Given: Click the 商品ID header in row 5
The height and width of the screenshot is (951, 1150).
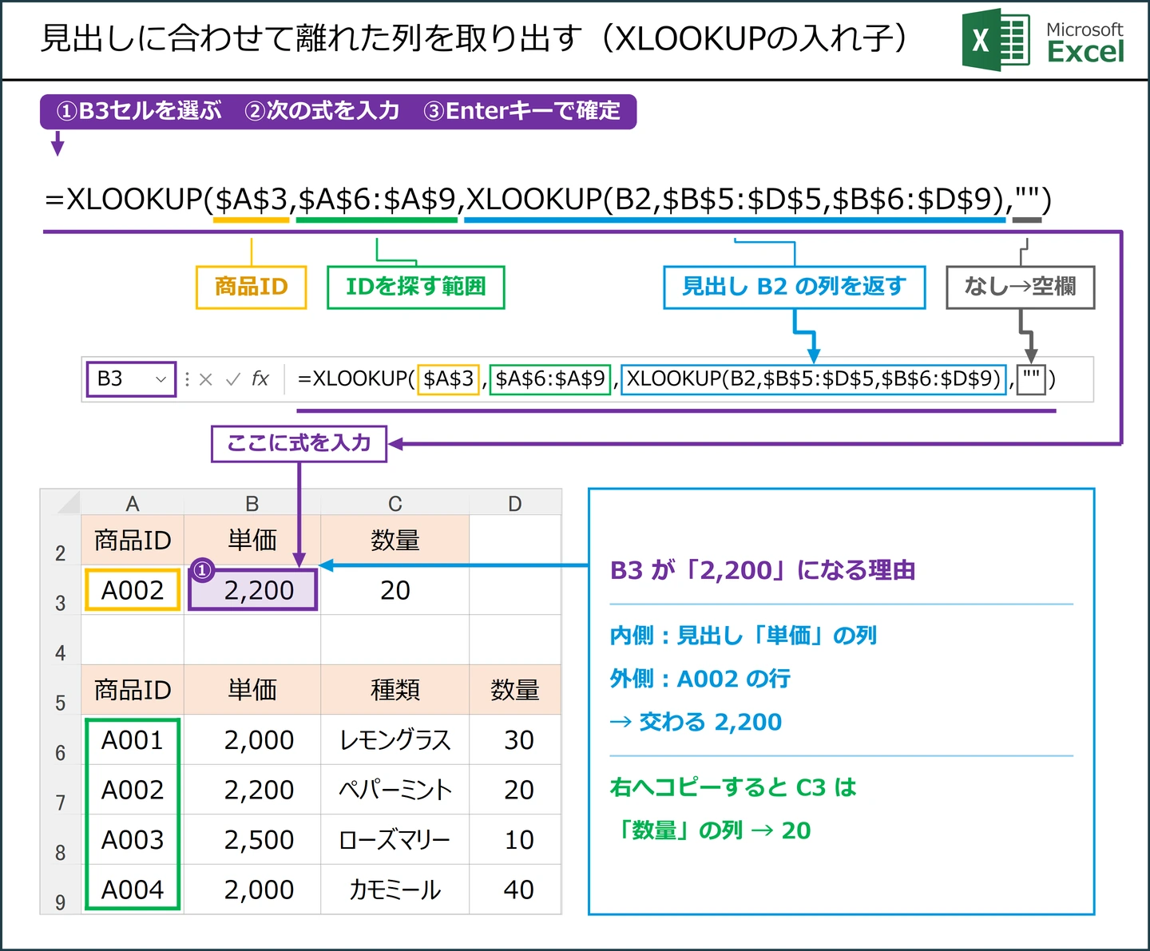Looking at the screenshot, I should 133,690.
